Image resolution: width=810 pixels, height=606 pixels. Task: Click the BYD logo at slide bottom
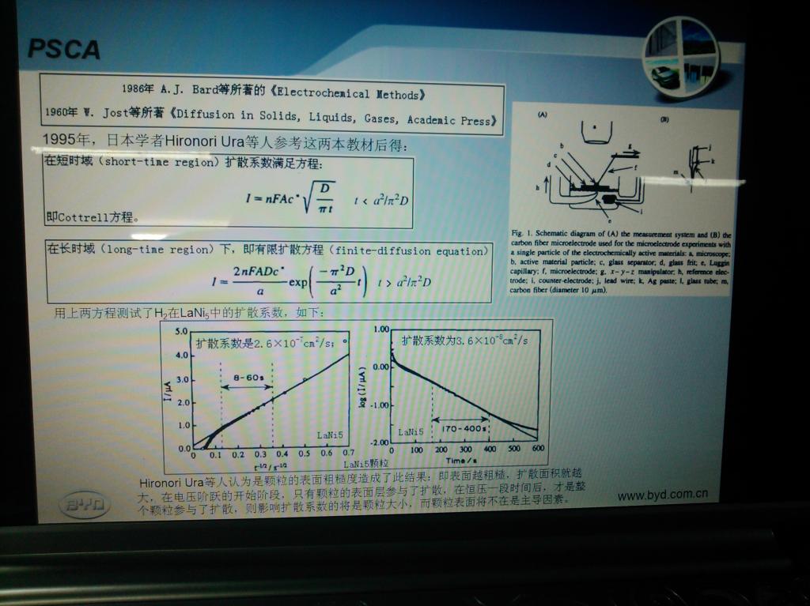(85, 504)
